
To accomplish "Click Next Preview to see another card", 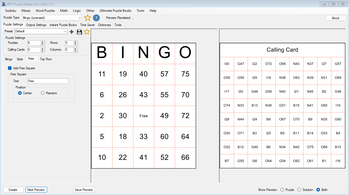I will 36,190.
